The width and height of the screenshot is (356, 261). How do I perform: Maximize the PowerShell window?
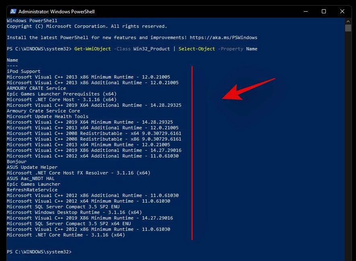pos(324,11)
